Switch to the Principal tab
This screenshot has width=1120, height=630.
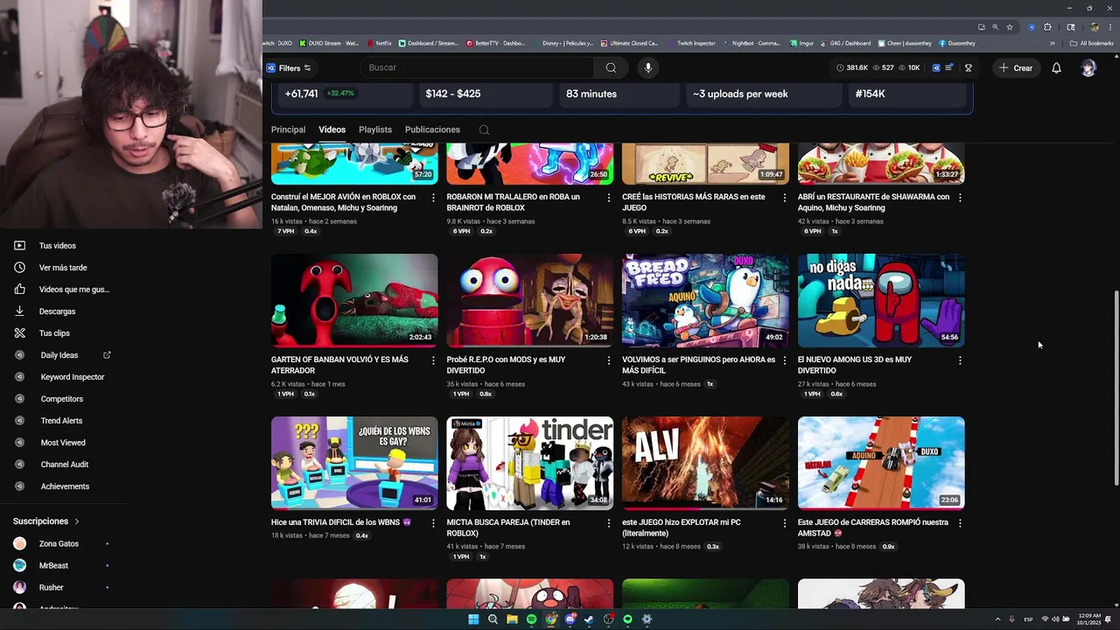click(x=288, y=129)
